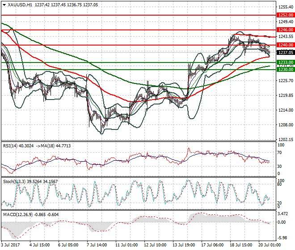
Task: Click the 1255.40 price scale value
Action: click(286, 7)
